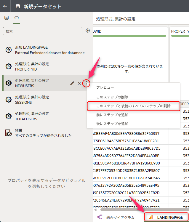189x222 pixels.
Task: Click cell ending F72A0947A21
Action: [131, 200]
